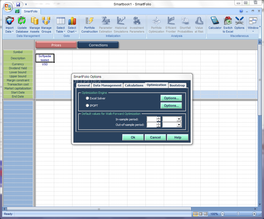Click the vertical scrollbar thumb
Viewport: 264px width, 219px height.
pos(260,80)
